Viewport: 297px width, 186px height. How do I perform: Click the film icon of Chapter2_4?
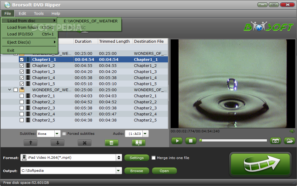click(x=28, y=114)
